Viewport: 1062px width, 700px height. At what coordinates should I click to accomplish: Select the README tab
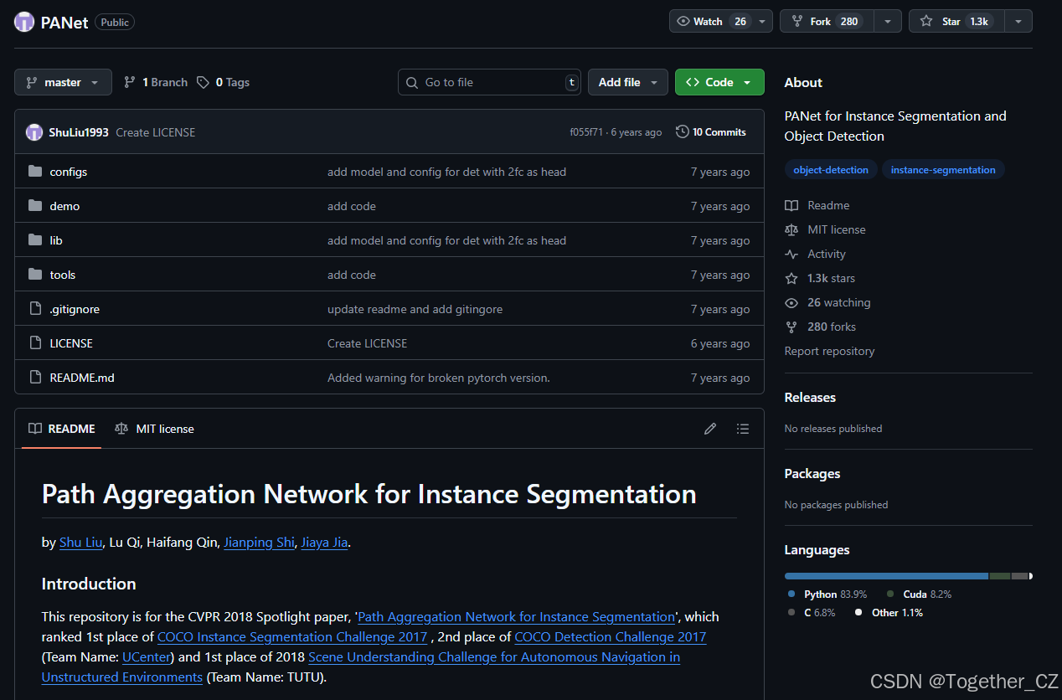[62, 429]
